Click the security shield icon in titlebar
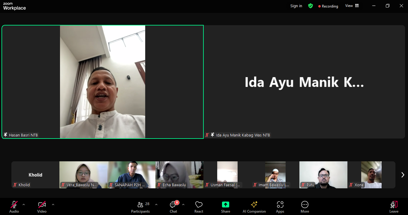 pos(310,6)
